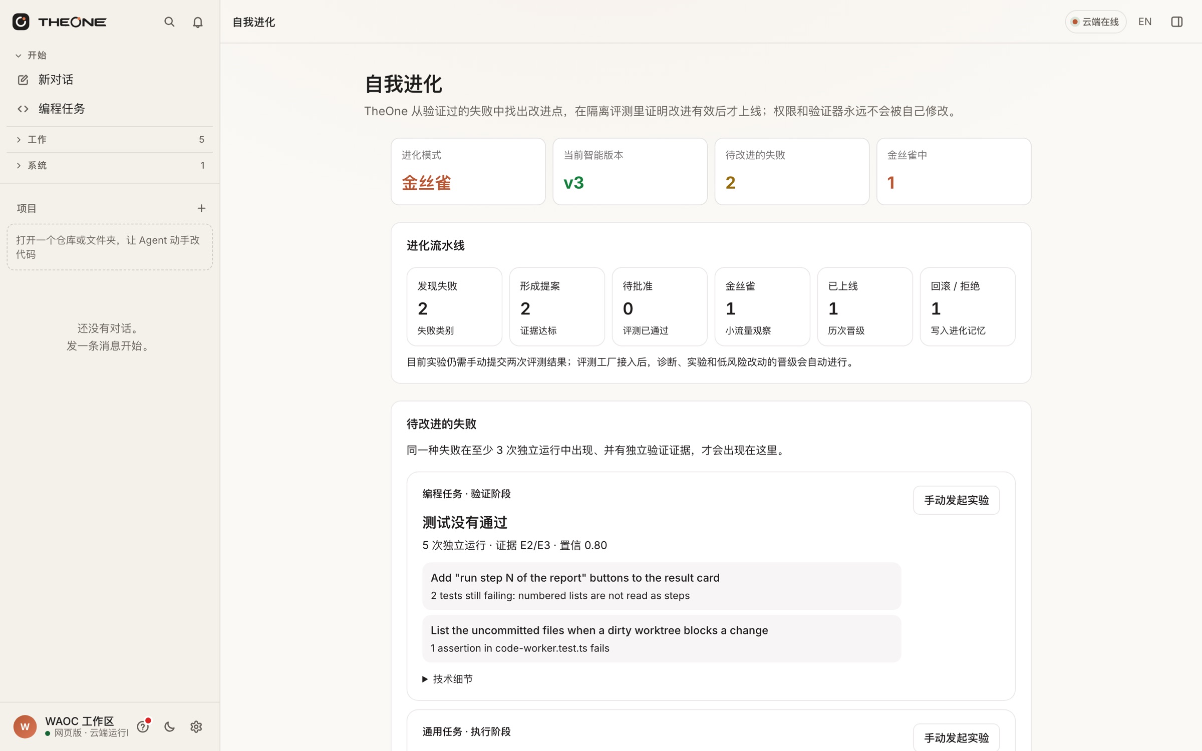Click the 进化流水线 section title

[435, 245]
